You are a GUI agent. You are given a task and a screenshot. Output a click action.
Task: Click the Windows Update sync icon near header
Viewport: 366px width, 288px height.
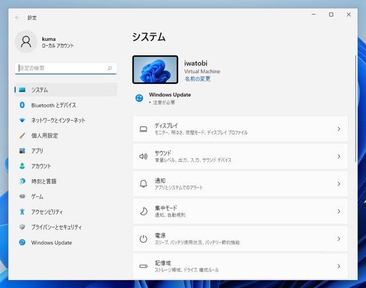click(140, 98)
